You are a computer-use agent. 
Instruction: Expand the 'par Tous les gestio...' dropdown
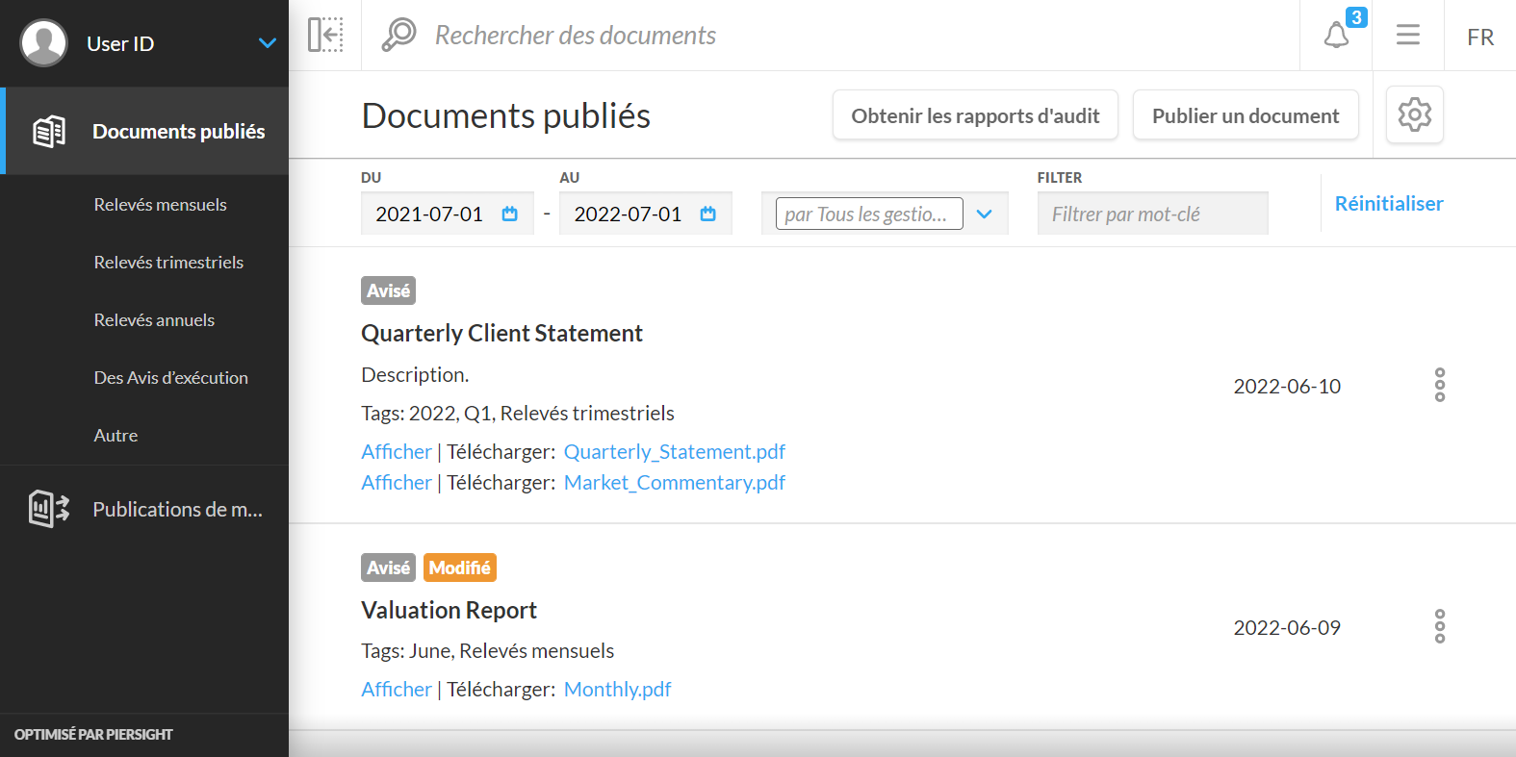[x=984, y=214]
